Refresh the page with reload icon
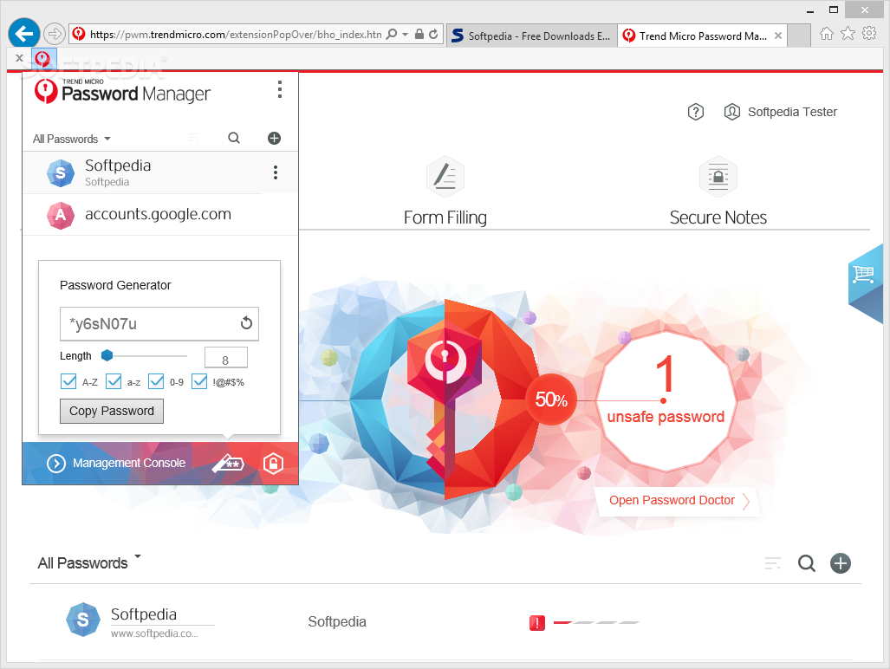Image resolution: width=890 pixels, height=669 pixels. (433, 34)
